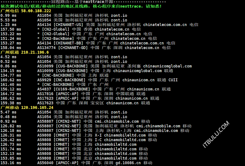This screenshot has width=245, height=166.
Task: Click the 4.52 ms latency value
Action: pyautogui.click(x=8, y=57)
